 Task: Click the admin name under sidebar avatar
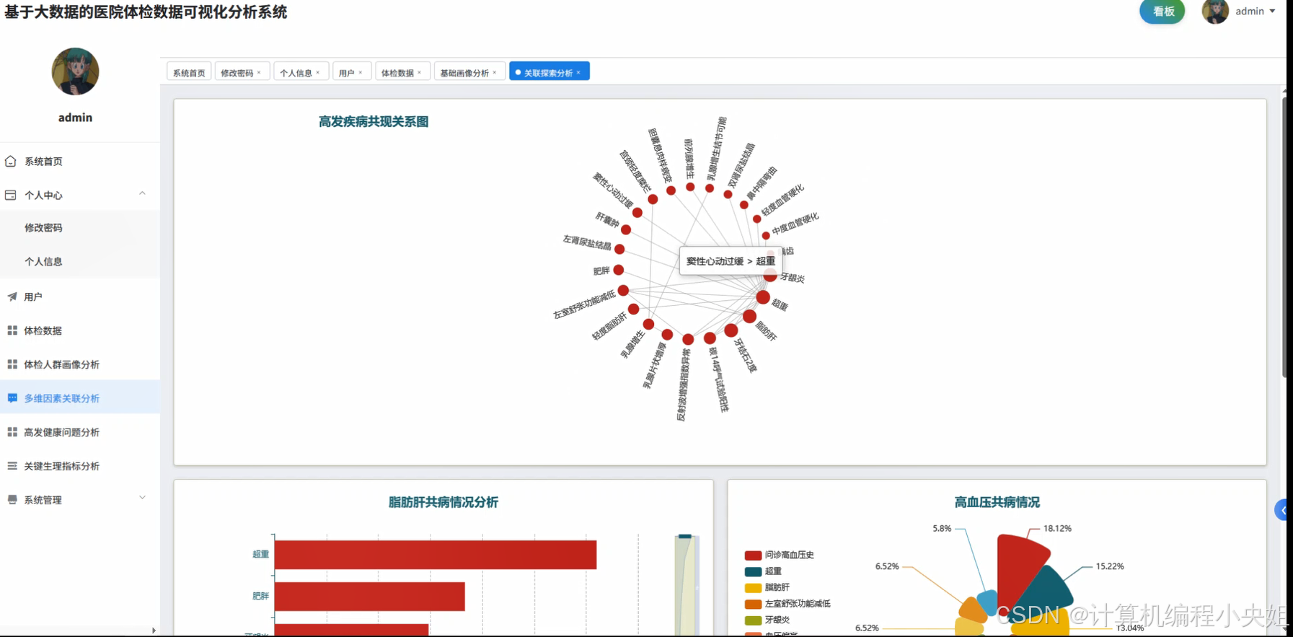point(75,118)
